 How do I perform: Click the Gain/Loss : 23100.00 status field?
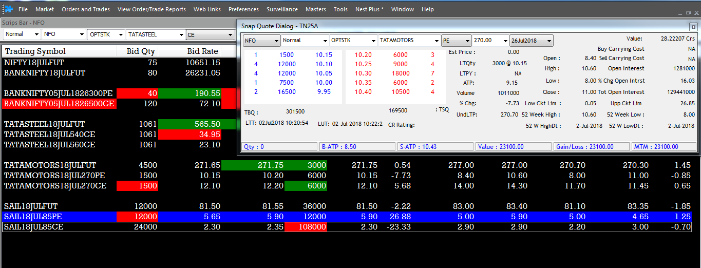(x=592, y=147)
